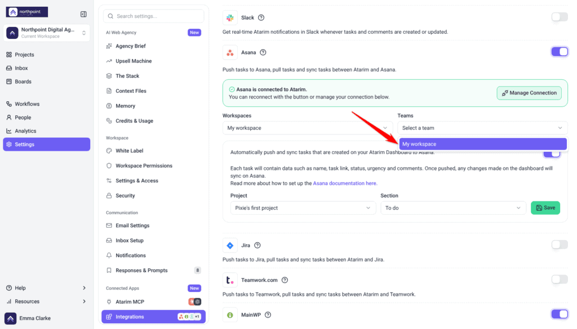Click the help icon next to Asana
577x329 pixels.
coord(263,52)
